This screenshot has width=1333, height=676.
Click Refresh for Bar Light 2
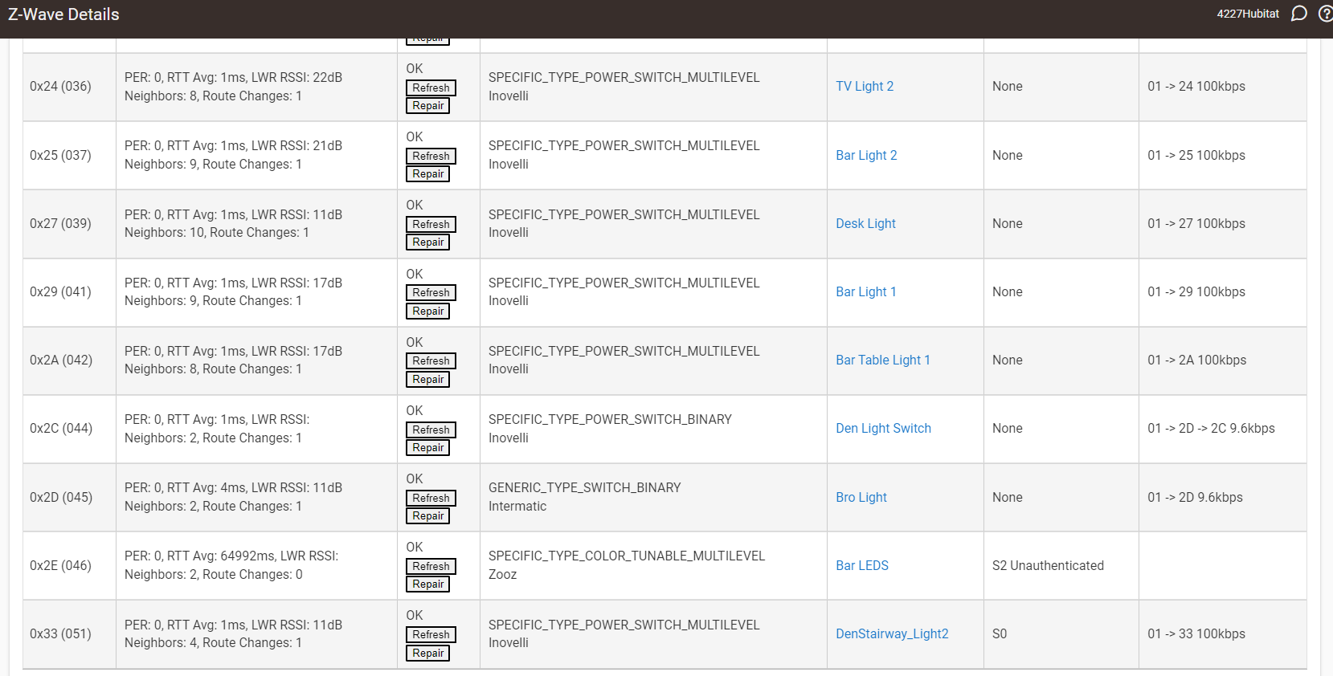click(431, 156)
